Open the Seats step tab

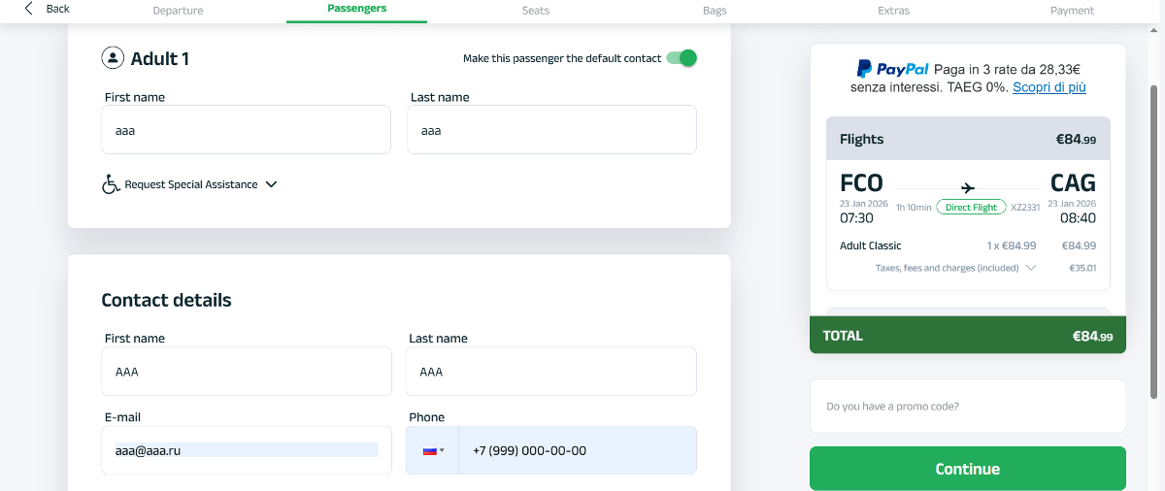click(x=536, y=11)
